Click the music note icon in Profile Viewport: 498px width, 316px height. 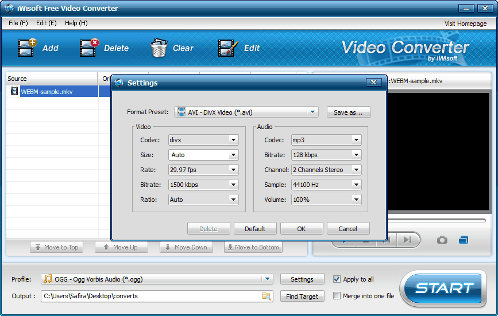pos(48,279)
